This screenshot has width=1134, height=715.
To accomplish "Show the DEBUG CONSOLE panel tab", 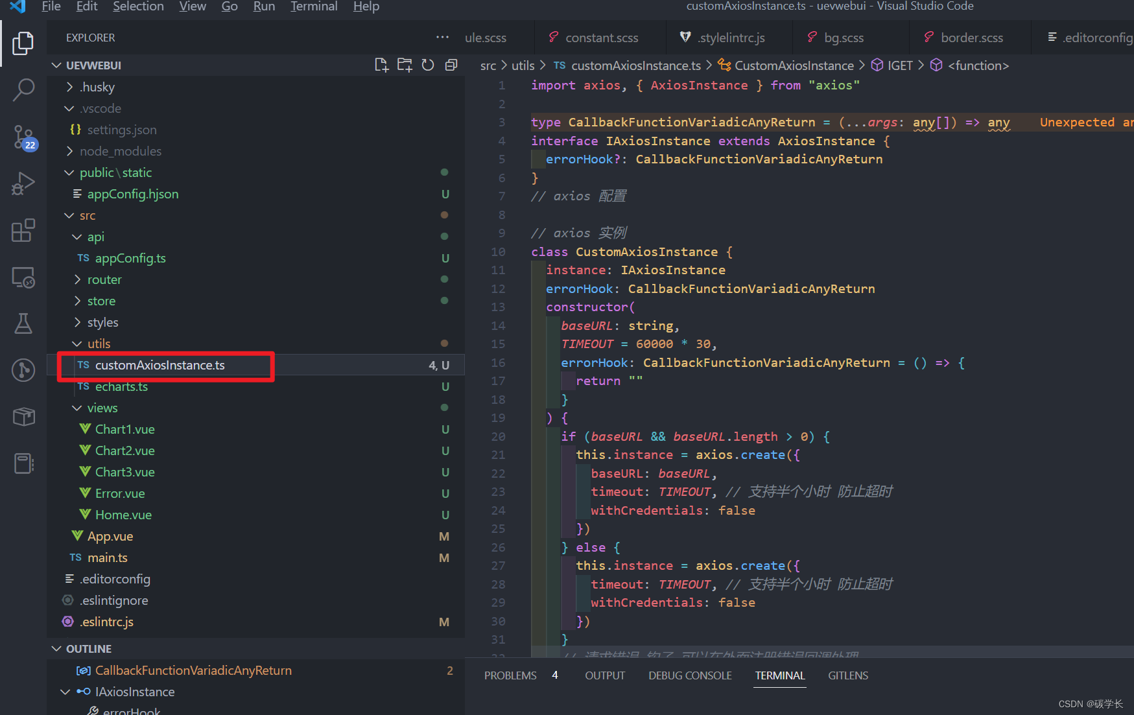I will coord(690,675).
